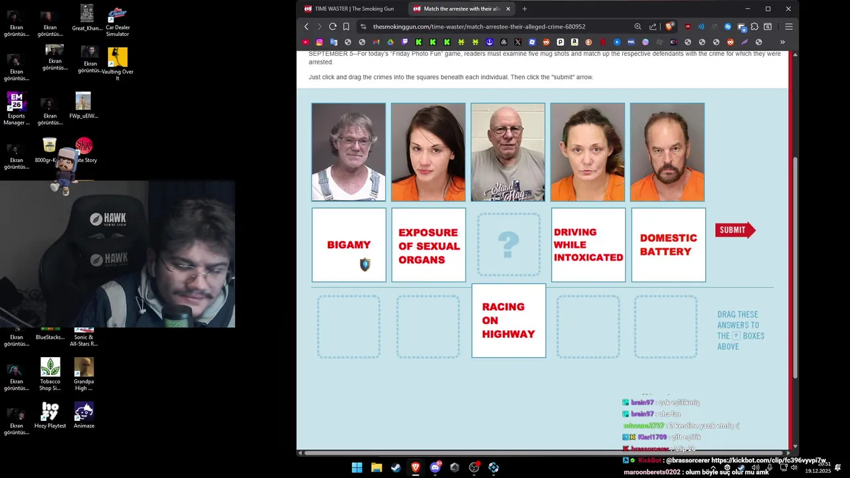850x478 pixels.
Task: Click mug shot of woman with hair up
Action: tap(588, 152)
